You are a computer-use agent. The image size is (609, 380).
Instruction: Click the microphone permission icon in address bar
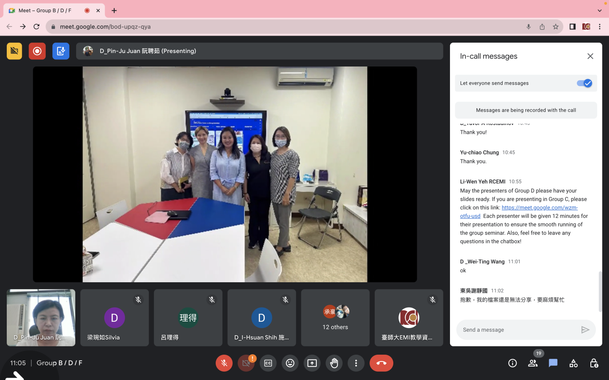click(529, 27)
